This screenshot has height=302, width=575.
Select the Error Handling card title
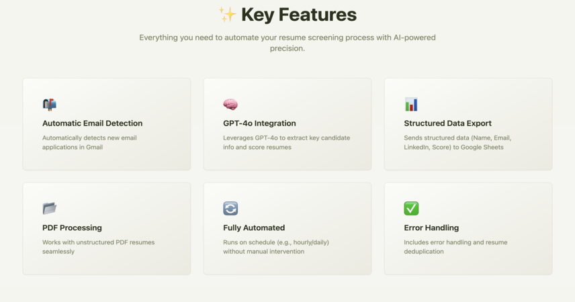pyautogui.click(x=431, y=228)
